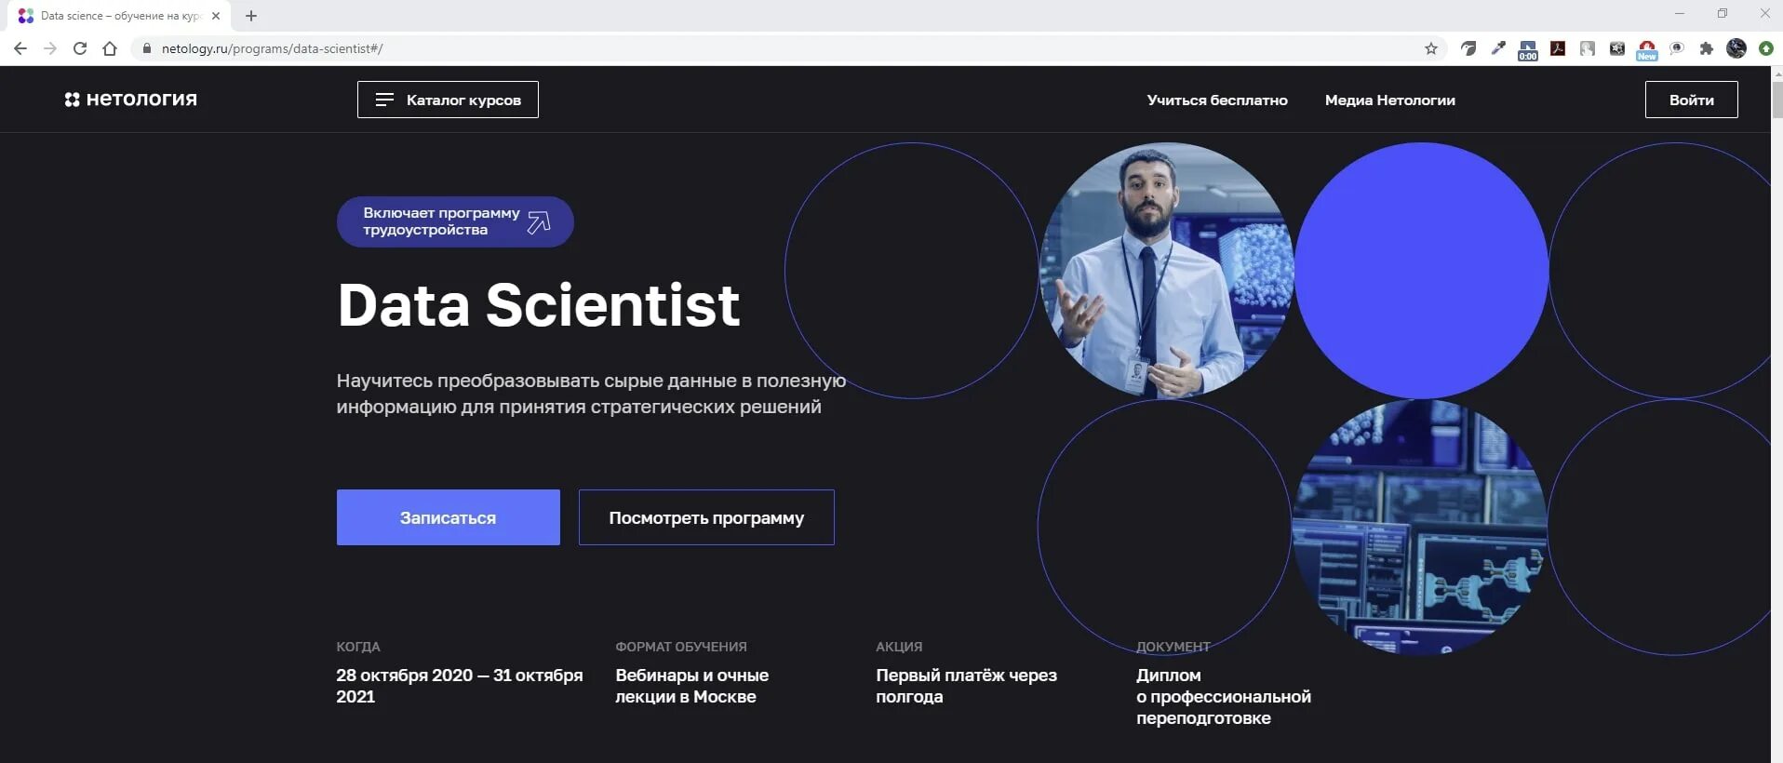Bookmark this page with the star icon
The image size is (1783, 763).
coord(1431,48)
